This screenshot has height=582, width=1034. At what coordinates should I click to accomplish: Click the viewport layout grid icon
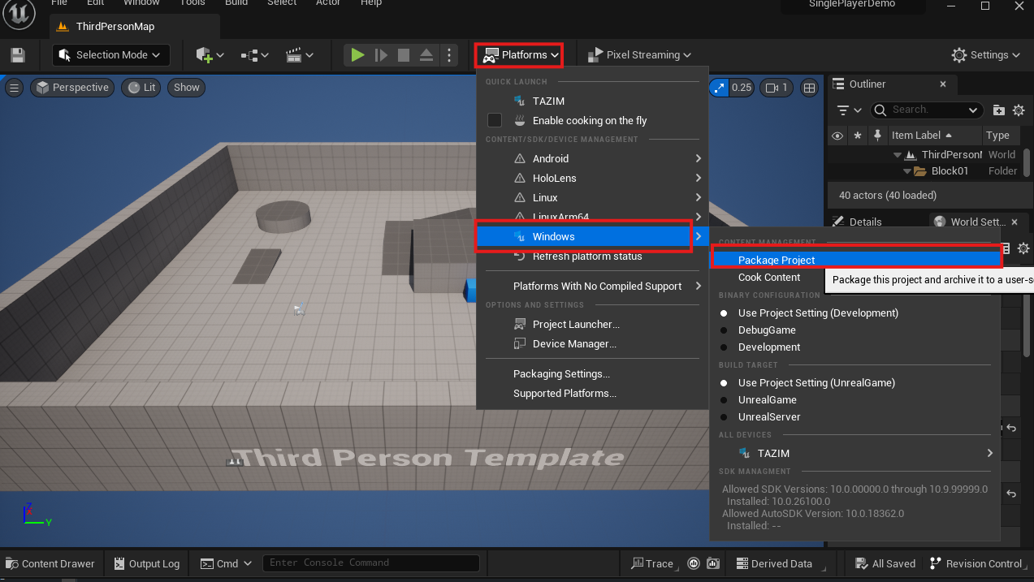pyautogui.click(x=809, y=88)
